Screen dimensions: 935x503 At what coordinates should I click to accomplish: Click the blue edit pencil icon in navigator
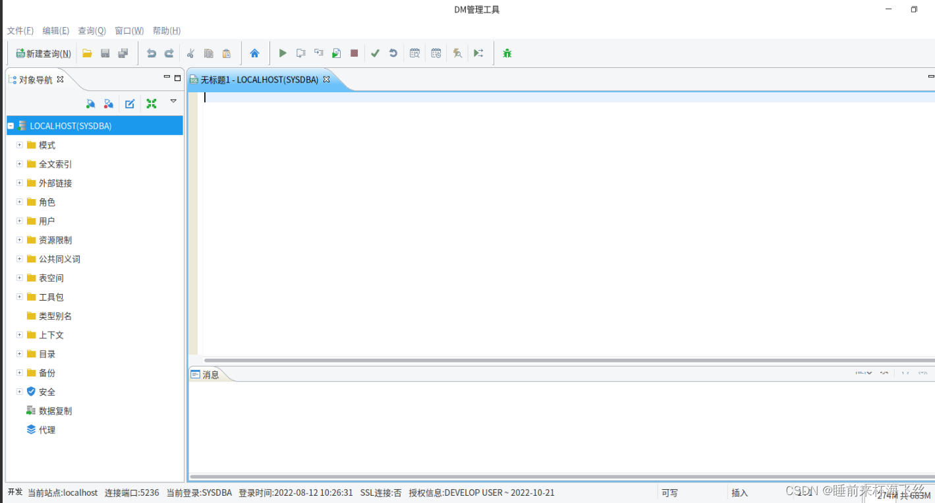(x=130, y=104)
